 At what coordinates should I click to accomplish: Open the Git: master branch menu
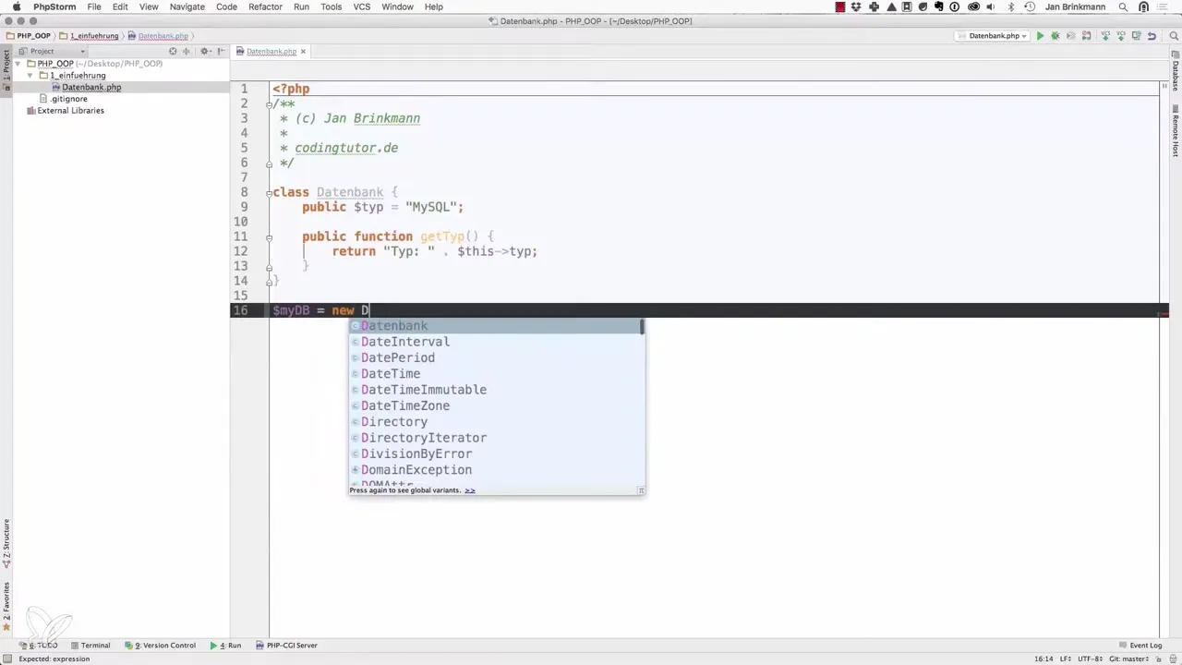[x=1130, y=659]
